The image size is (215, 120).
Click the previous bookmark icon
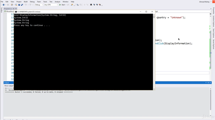click(94, 5)
